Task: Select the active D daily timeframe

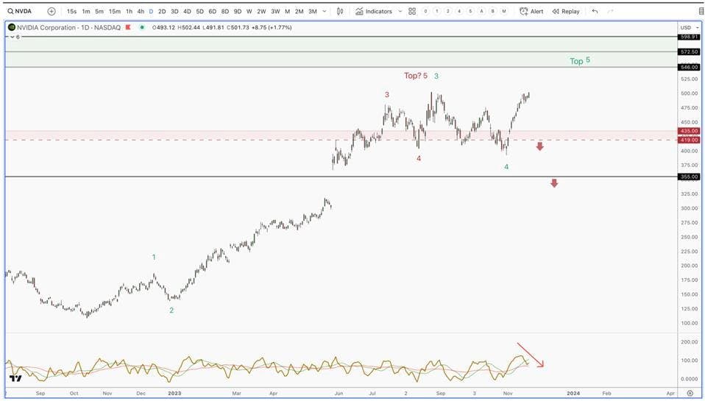Action: tap(151, 11)
